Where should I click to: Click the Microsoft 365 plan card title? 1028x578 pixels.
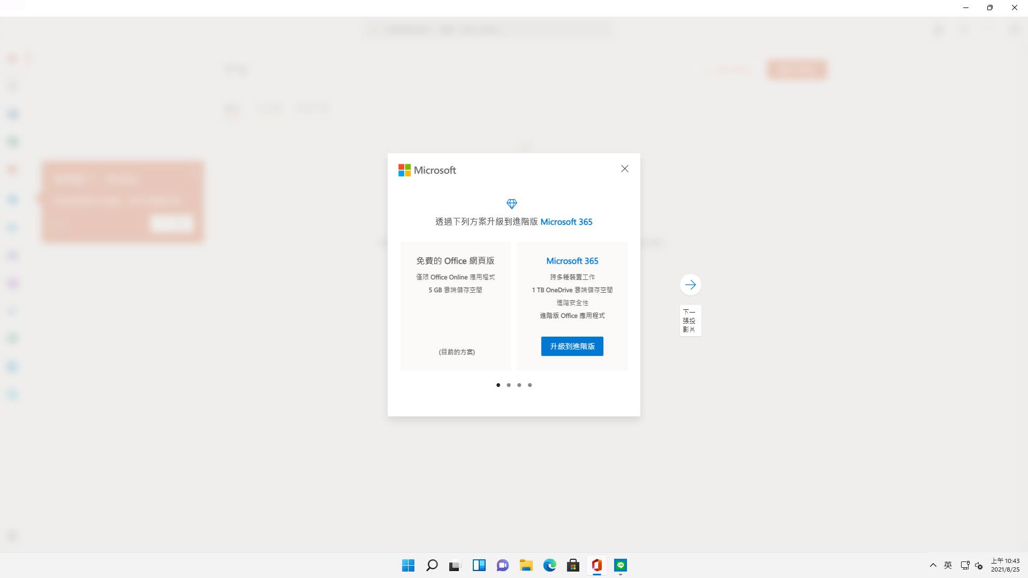point(572,261)
